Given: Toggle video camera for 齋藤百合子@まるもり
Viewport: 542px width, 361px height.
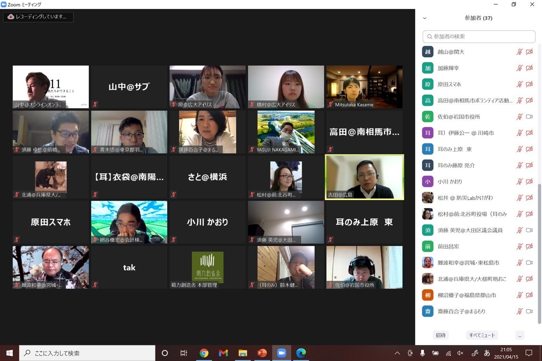Looking at the screenshot, I should click(529, 311).
